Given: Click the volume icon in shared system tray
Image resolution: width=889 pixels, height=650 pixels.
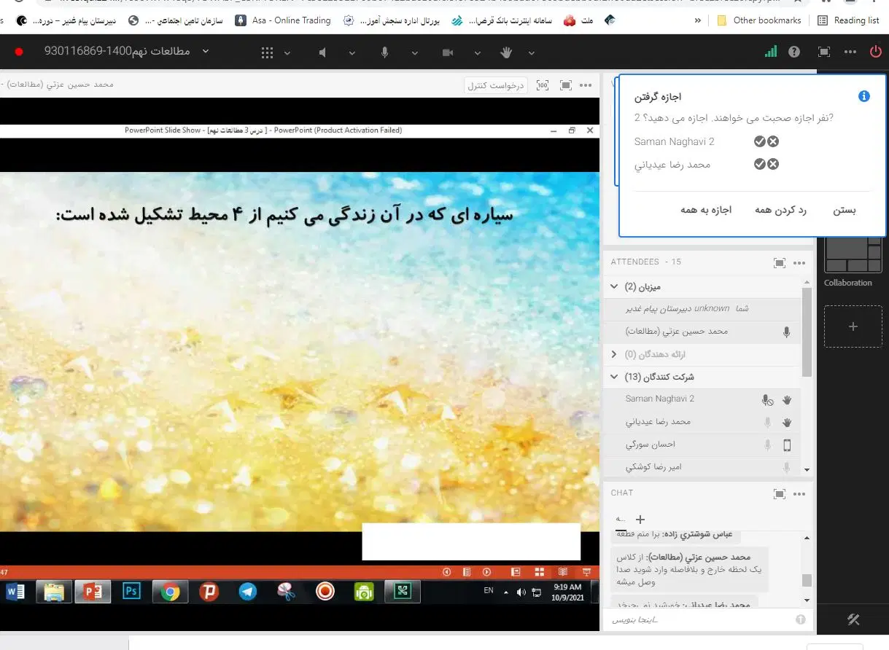Looking at the screenshot, I should (x=521, y=592).
